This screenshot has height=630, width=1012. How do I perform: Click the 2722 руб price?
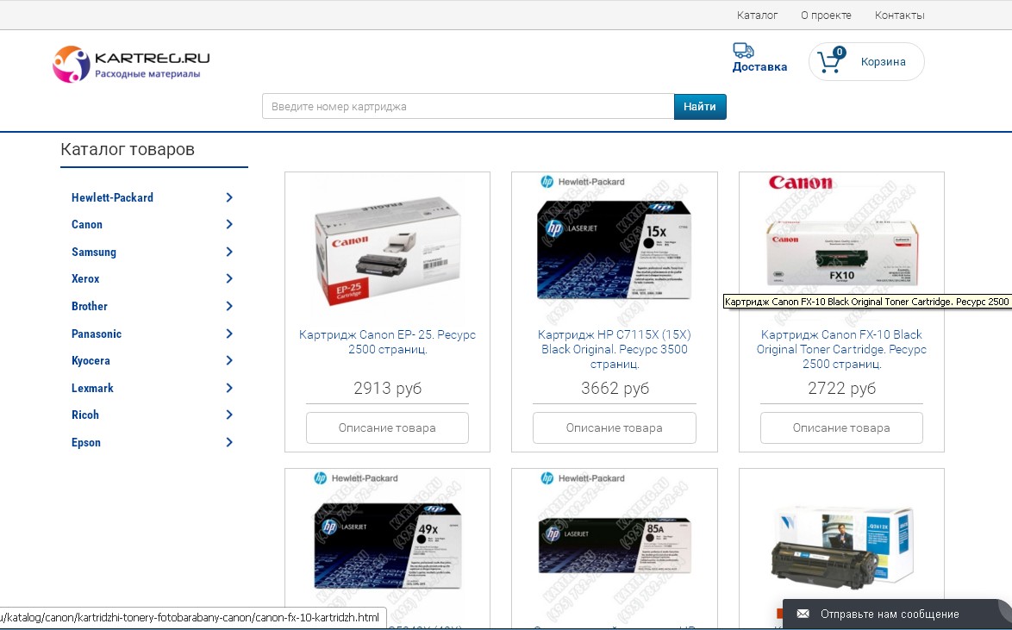pyautogui.click(x=841, y=388)
